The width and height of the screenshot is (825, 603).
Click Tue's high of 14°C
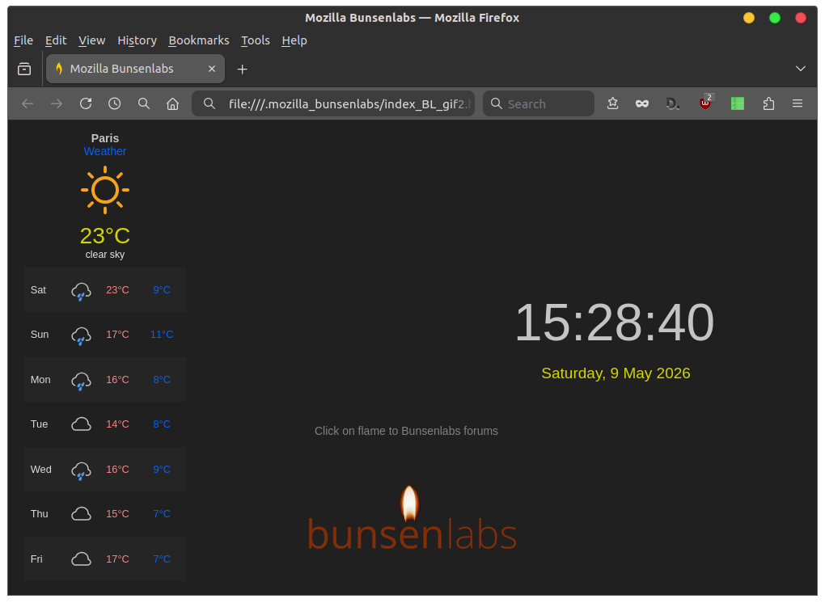click(x=117, y=424)
